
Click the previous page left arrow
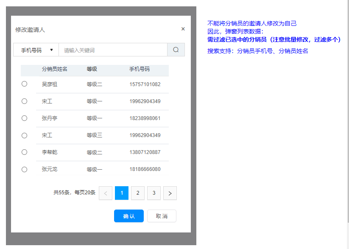[106, 193]
